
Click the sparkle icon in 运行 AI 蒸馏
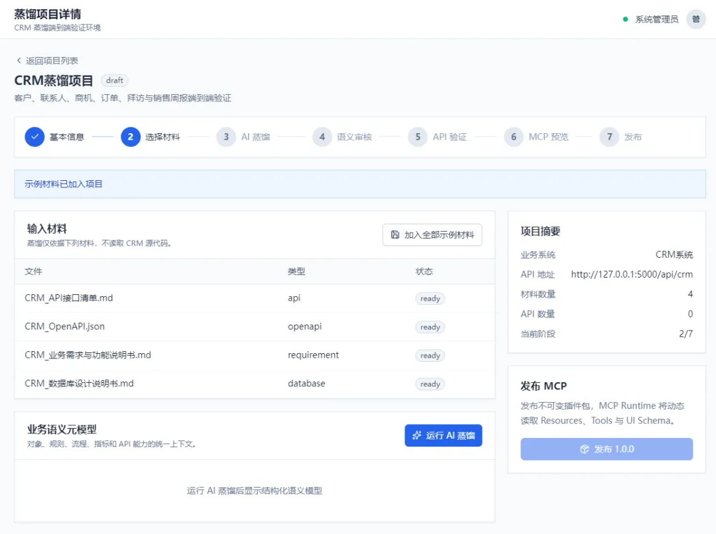tap(416, 435)
